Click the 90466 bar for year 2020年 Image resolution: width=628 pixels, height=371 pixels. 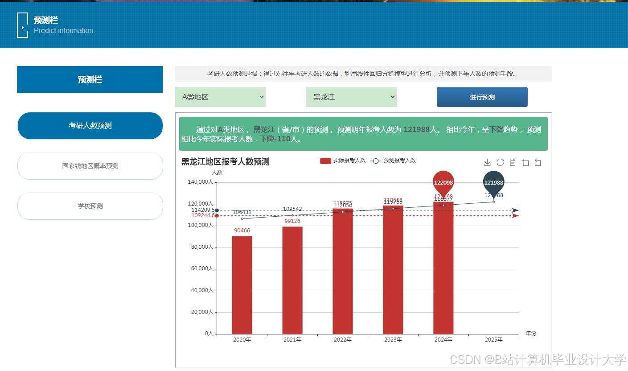[242, 285]
